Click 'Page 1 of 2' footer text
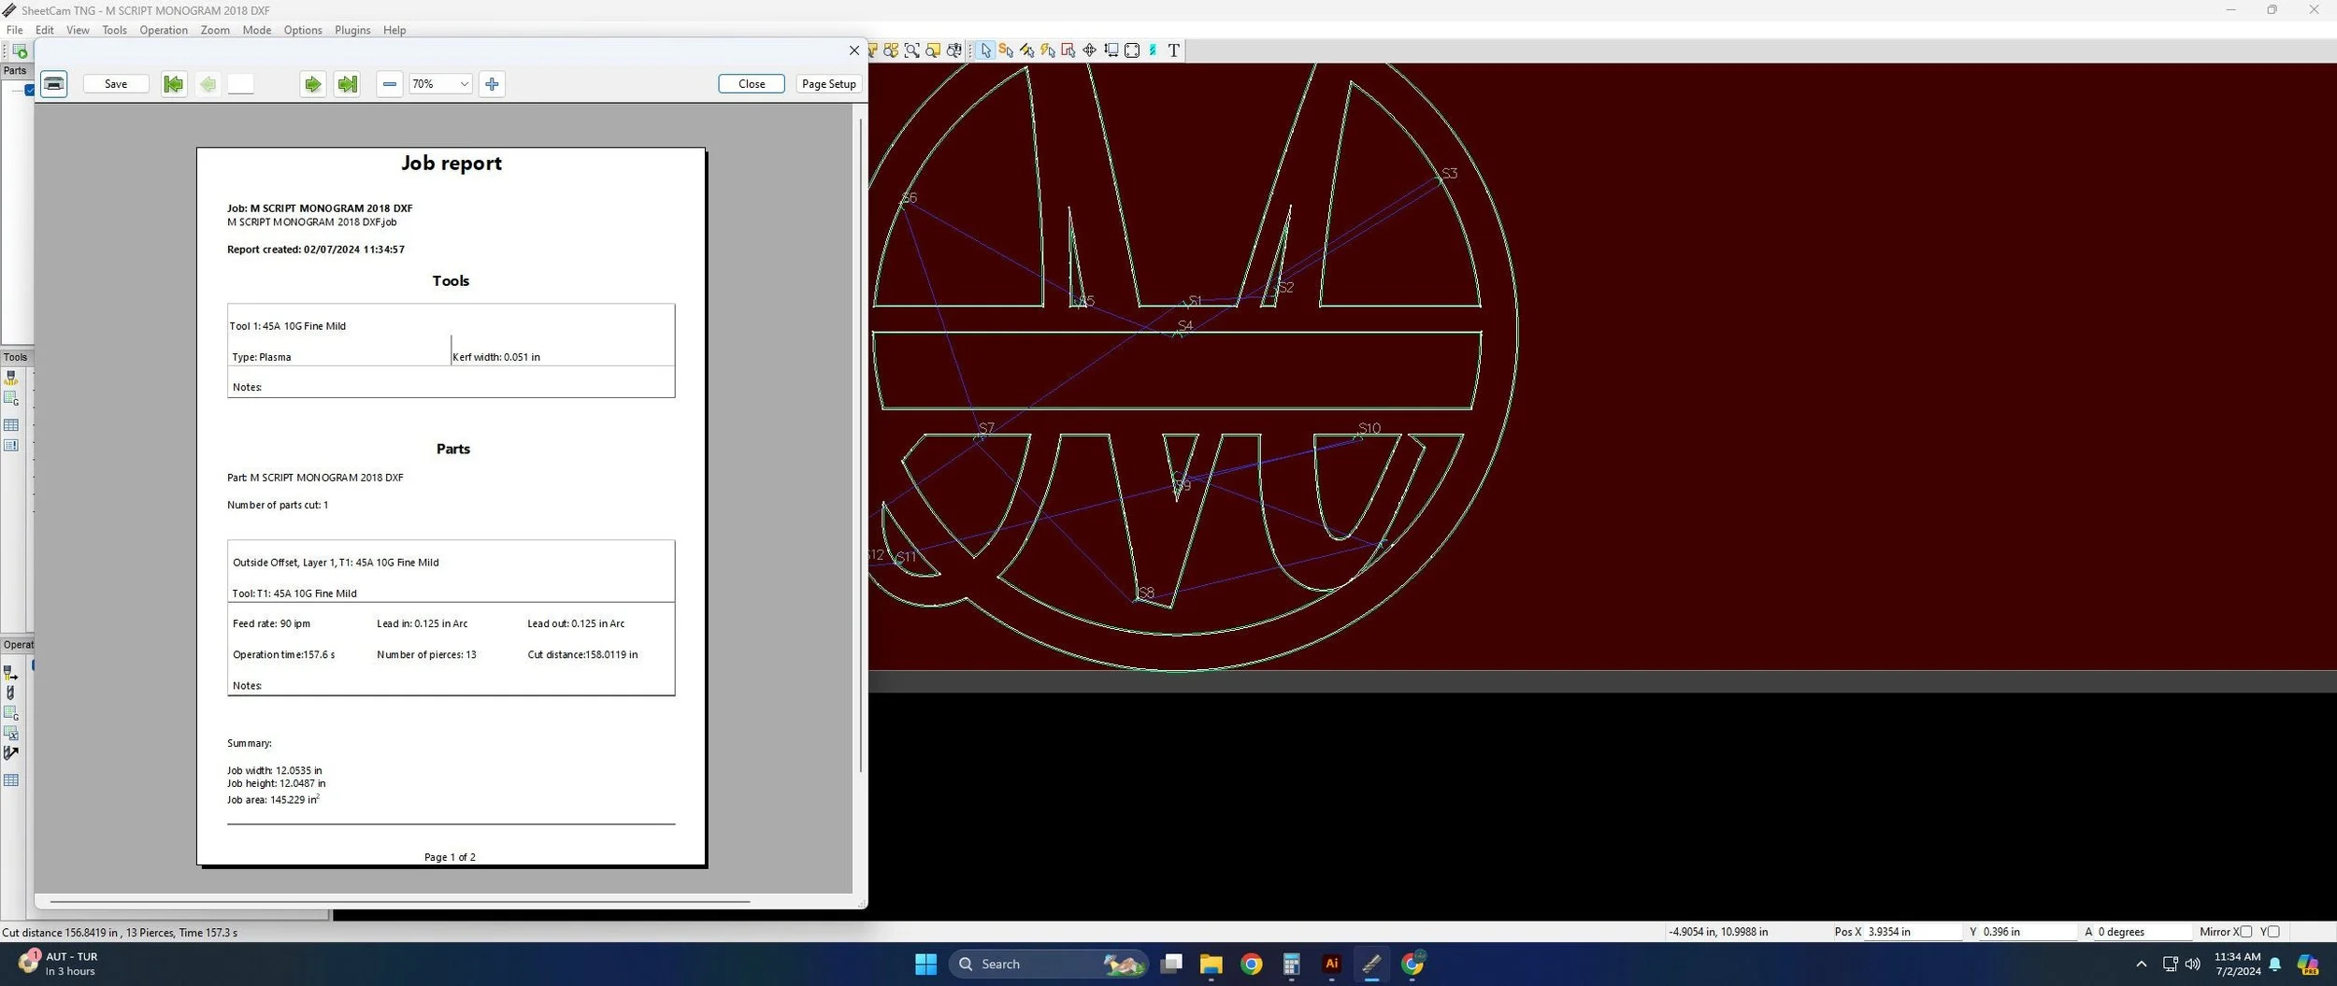The height and width of the screenshot is (986, 2337). pyautogui.click(x=450, y=857)
